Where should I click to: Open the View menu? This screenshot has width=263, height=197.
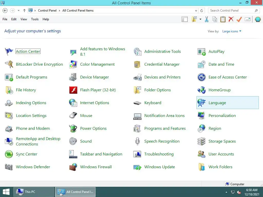pos(24,19)
